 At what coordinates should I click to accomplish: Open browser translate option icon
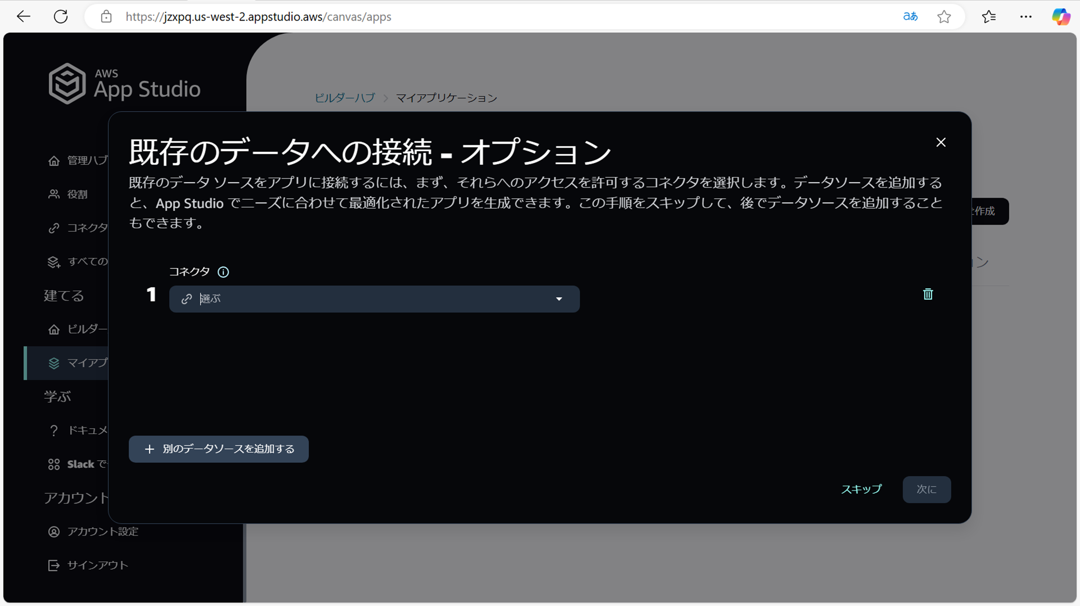pos(910,17)
